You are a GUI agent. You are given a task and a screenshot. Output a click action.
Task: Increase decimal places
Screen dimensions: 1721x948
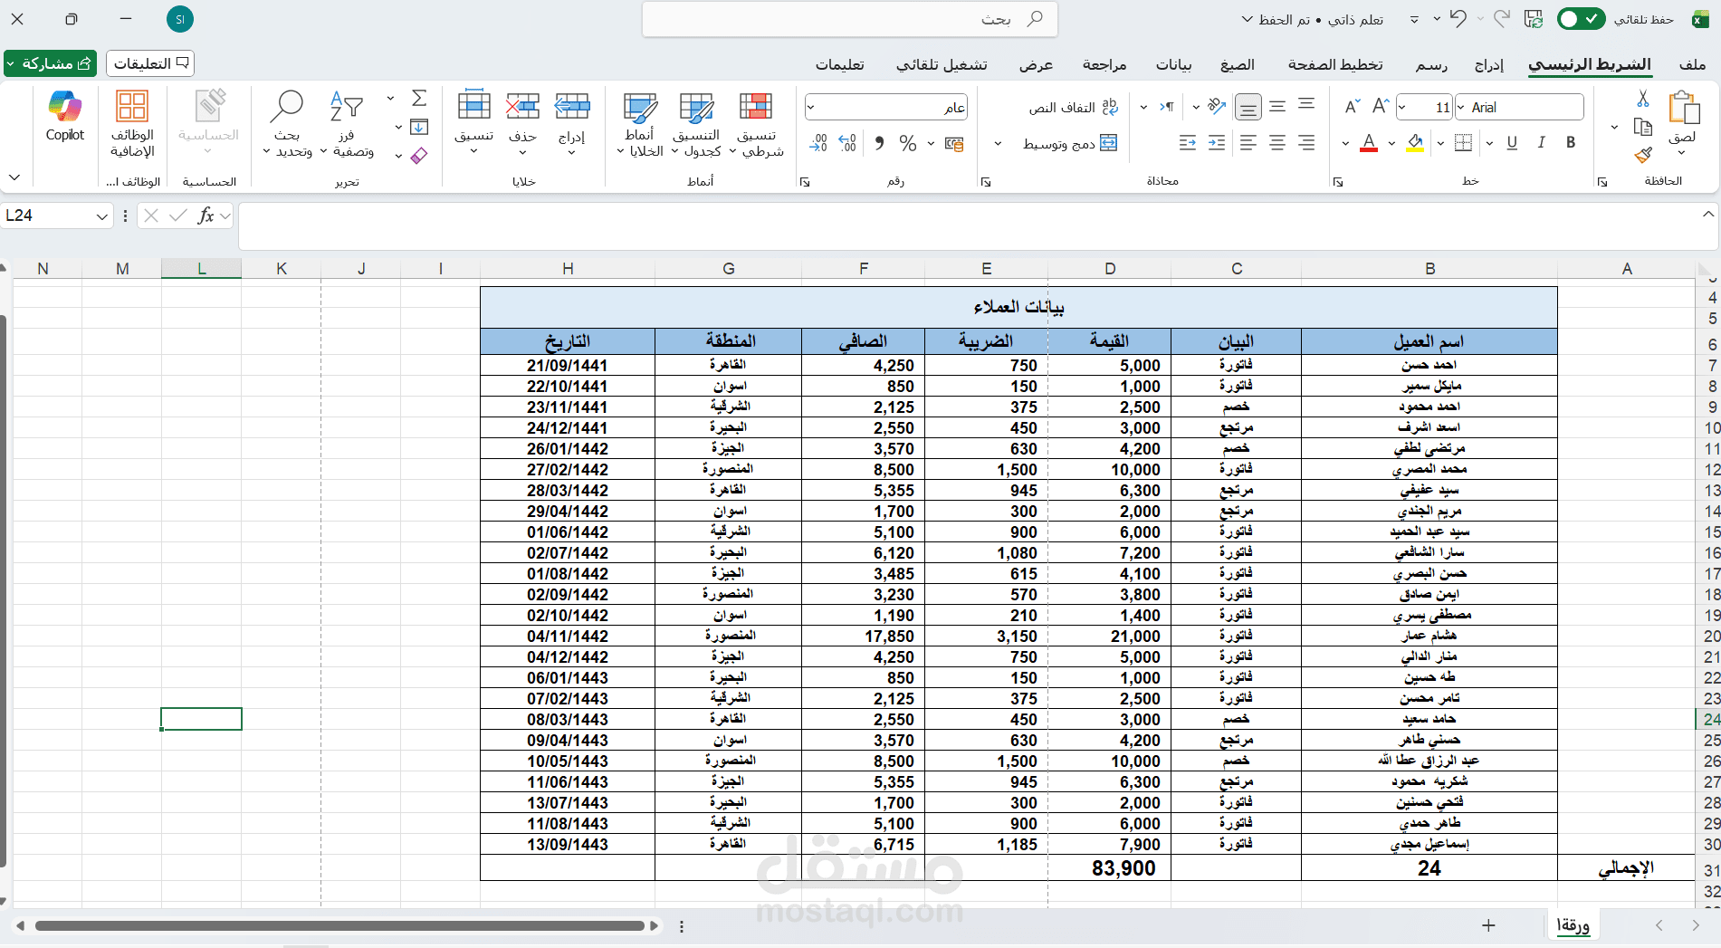tap(848, 143)
